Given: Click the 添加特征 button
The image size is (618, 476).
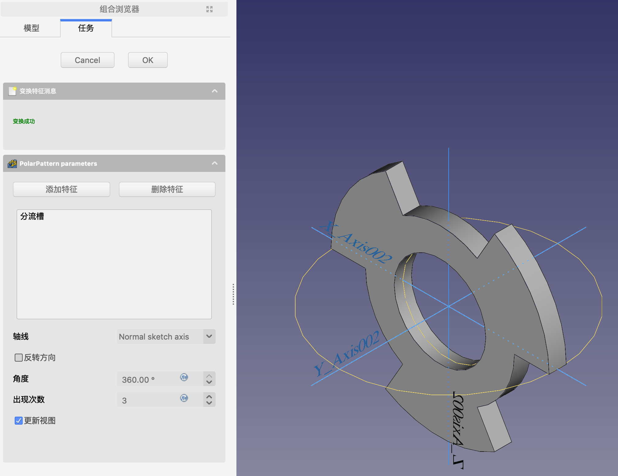Looking at the screenshot, I should pos(61,189).
